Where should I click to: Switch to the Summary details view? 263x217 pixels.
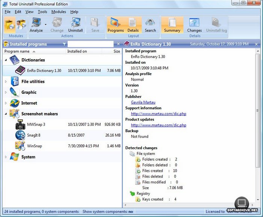pyautogui.click(x=172, y=25)
